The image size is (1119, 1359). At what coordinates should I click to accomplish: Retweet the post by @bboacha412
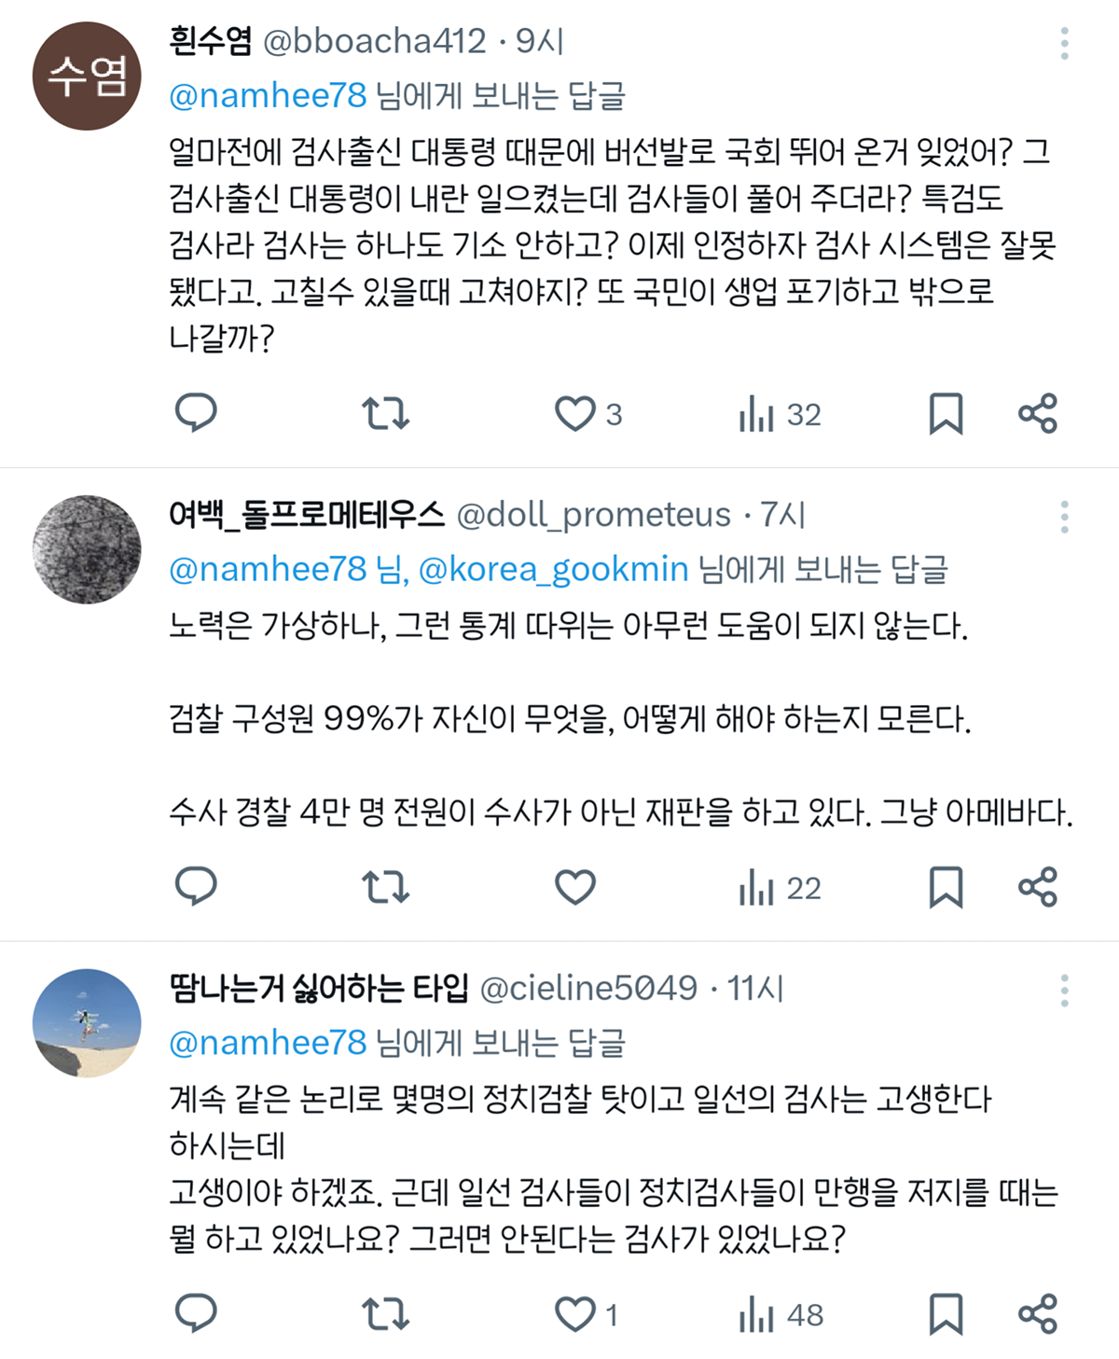[x=385, y=413]
